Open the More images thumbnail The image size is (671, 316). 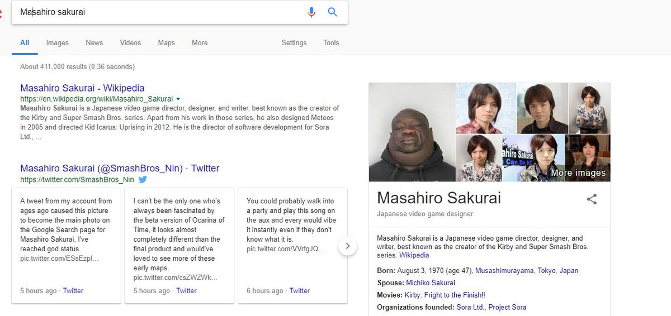coord(587,158)
